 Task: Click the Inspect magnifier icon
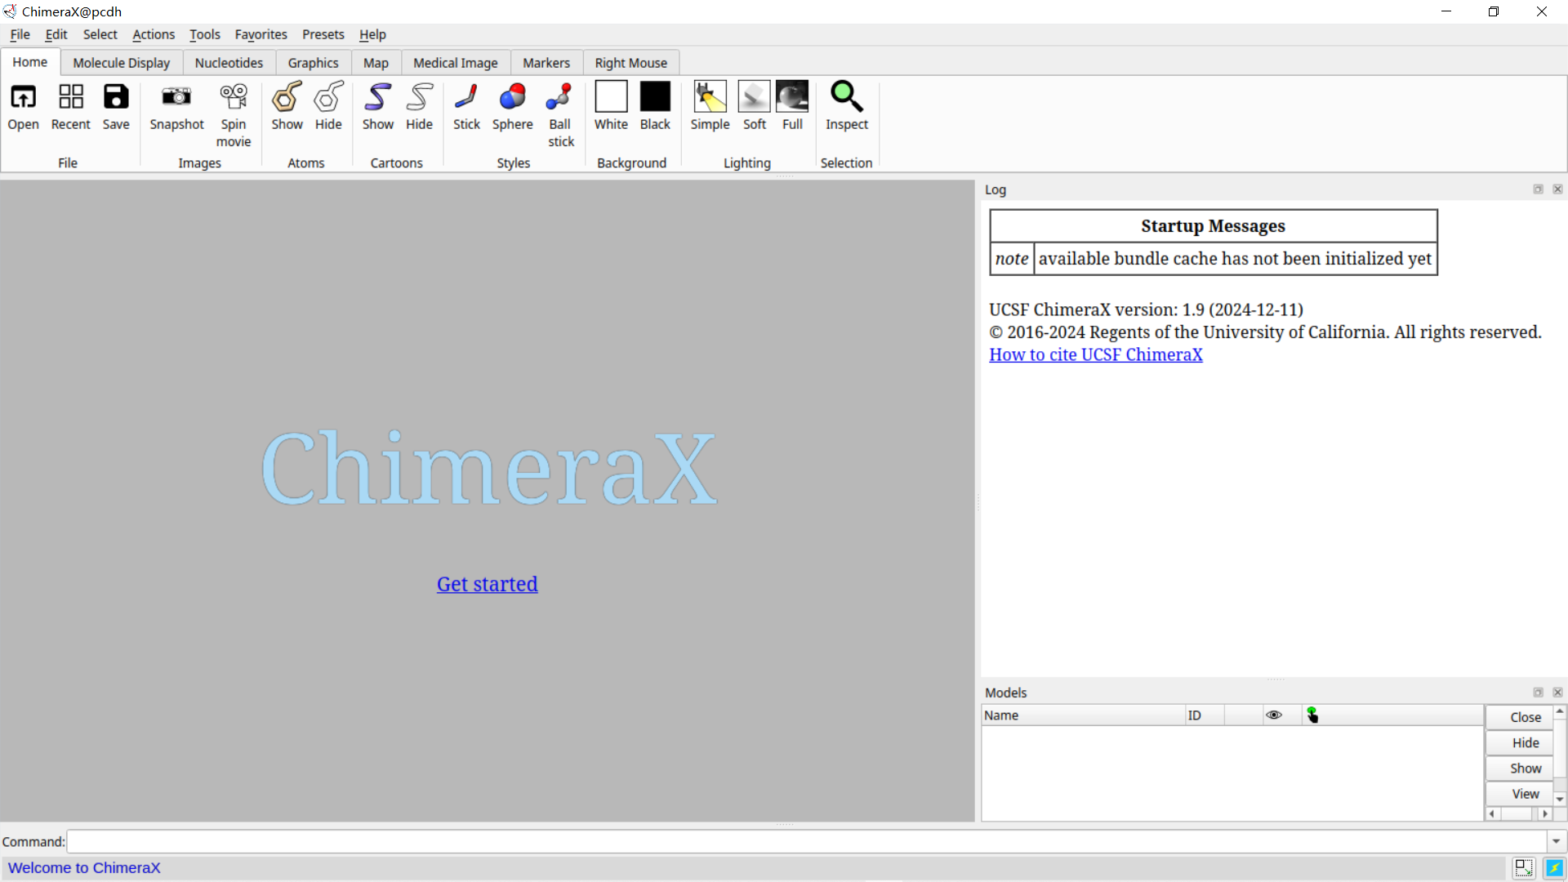pyautogui.click(x=846, y=98)
